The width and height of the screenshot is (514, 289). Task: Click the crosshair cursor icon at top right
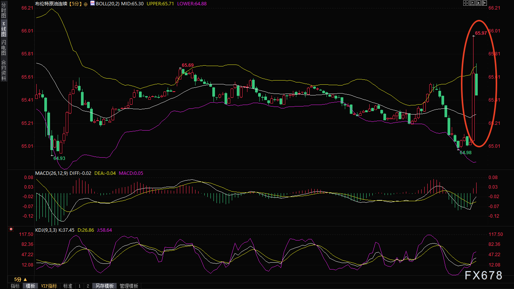pos(465,3)
